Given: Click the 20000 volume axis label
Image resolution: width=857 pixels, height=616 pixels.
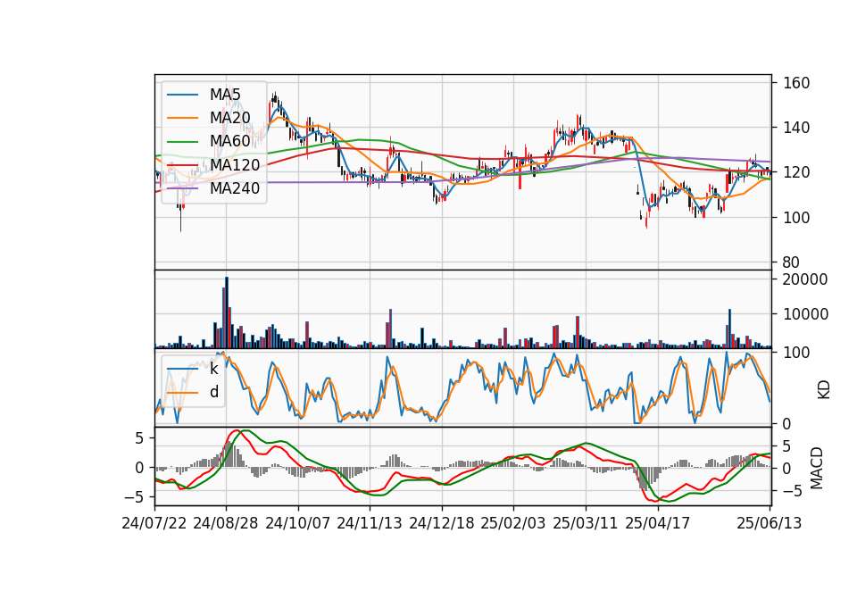Looking at the screenshot, I should 805,279.
